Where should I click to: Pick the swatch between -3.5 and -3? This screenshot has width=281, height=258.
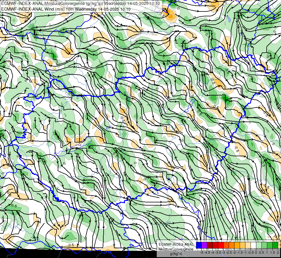(x=221, y=245)
